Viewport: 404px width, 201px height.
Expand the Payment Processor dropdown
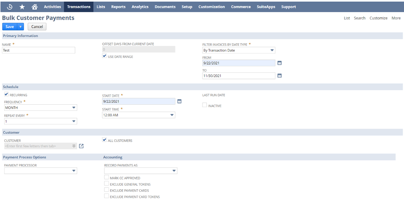pyautogui.click(x=74, y=171)
